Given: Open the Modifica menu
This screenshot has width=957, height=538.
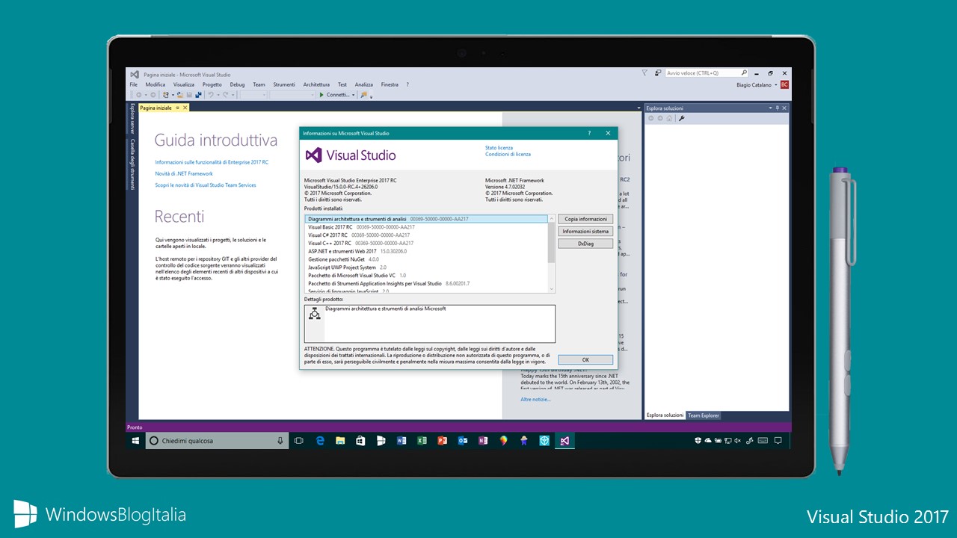Looking at the screenshot, I should pos(156,84).
